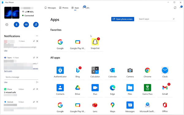This screenshot has width=184, height=115.
Task: Open the farm.com link
Action: click(x=8, y=71)
